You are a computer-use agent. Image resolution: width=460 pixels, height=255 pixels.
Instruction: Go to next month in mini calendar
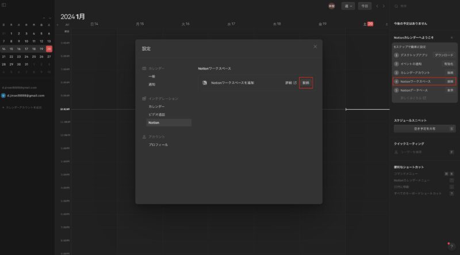[x=50, y=18]
